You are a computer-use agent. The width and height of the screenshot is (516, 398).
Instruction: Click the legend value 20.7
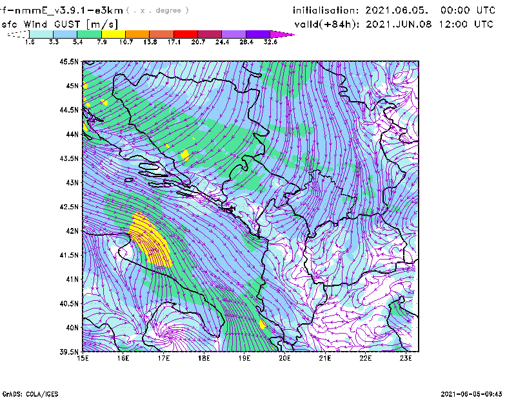198,42
